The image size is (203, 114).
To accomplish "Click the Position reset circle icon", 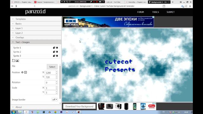I will coord(22,73).
